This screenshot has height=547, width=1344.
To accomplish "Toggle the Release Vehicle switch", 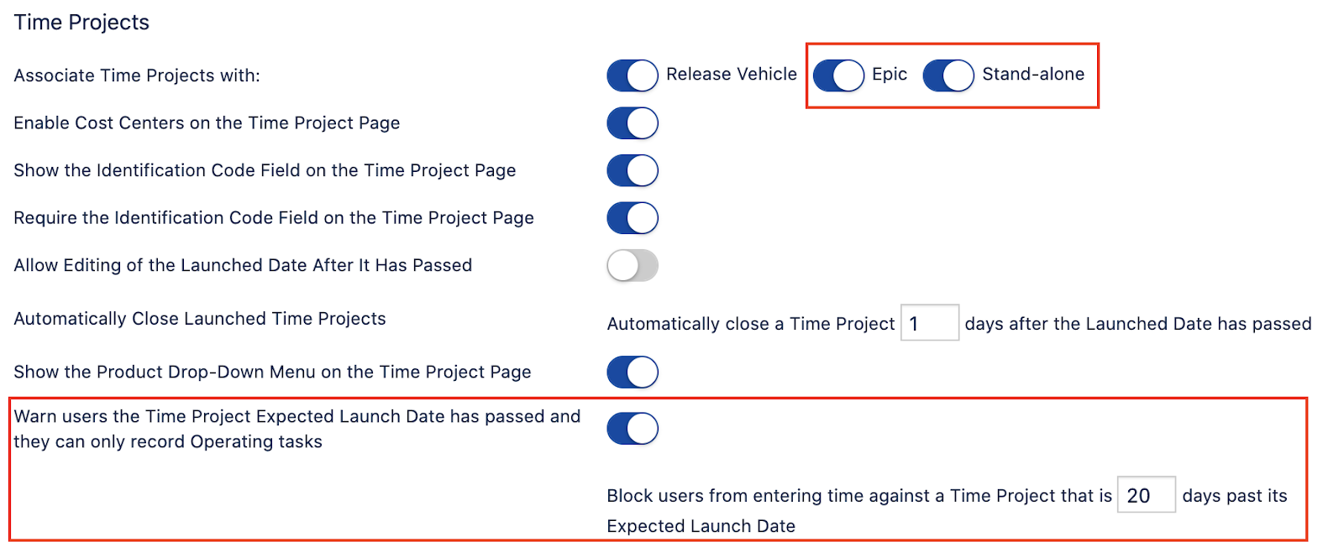I will (x=633, y=76).
